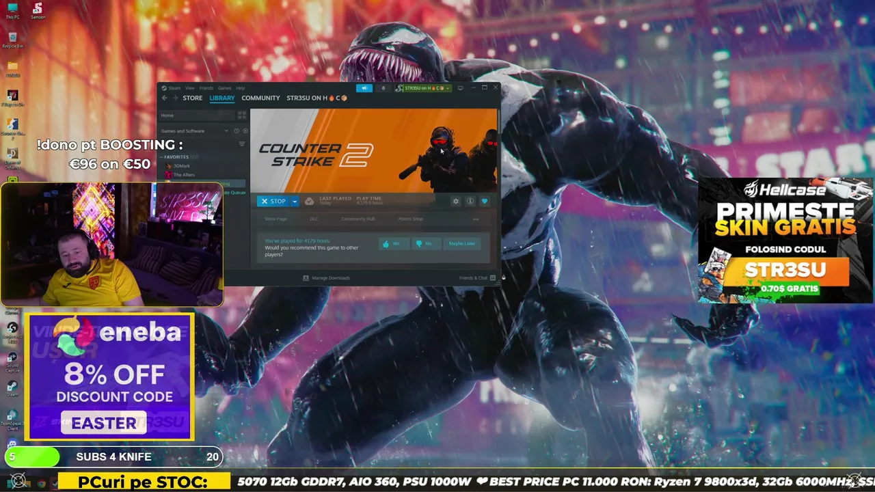Open the STR3SU ON H C profile tab
875x492 pixels.
pyautogui.click(x=317, y=98)
